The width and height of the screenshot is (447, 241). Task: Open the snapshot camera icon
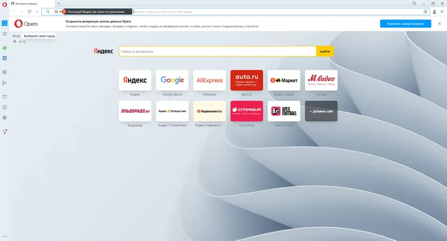pos(425,12)
